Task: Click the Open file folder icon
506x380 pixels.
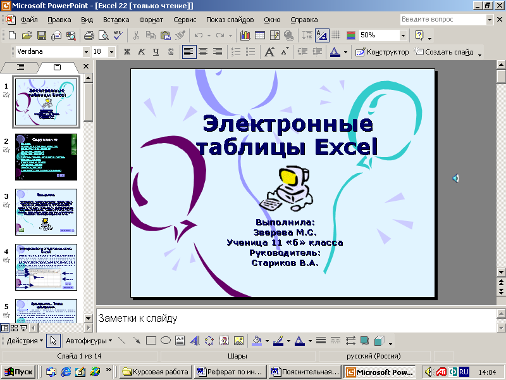Action: pyautogui.click(x=27, y=35)
